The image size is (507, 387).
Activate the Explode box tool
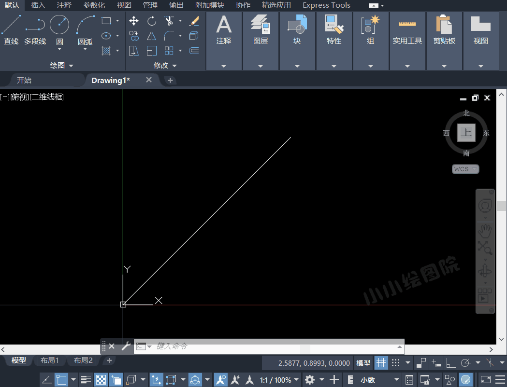pyautogui.click(x=194, y=36)
